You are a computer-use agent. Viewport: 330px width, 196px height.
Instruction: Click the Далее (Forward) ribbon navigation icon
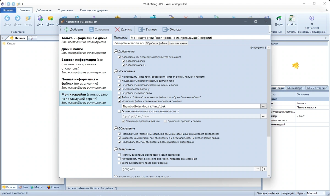point(18,18)
